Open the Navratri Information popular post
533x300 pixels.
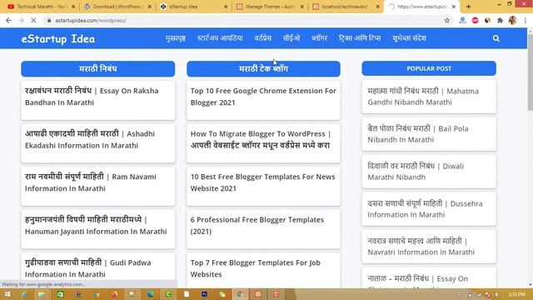(x=421, y=247)
